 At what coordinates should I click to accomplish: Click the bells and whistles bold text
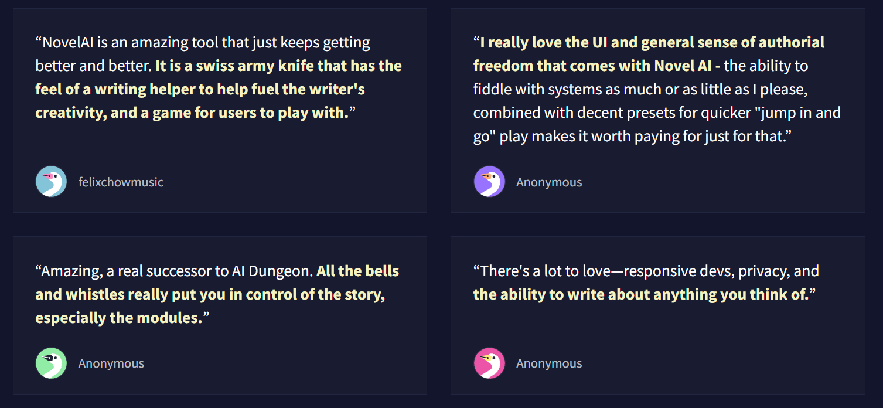click(x=217, y=295)
